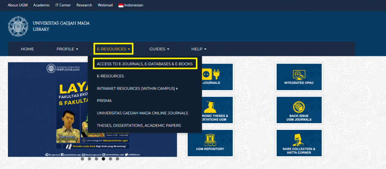Click the Indonesian flag icon
This screenshot has width=386, height=169.
point(121,5)
